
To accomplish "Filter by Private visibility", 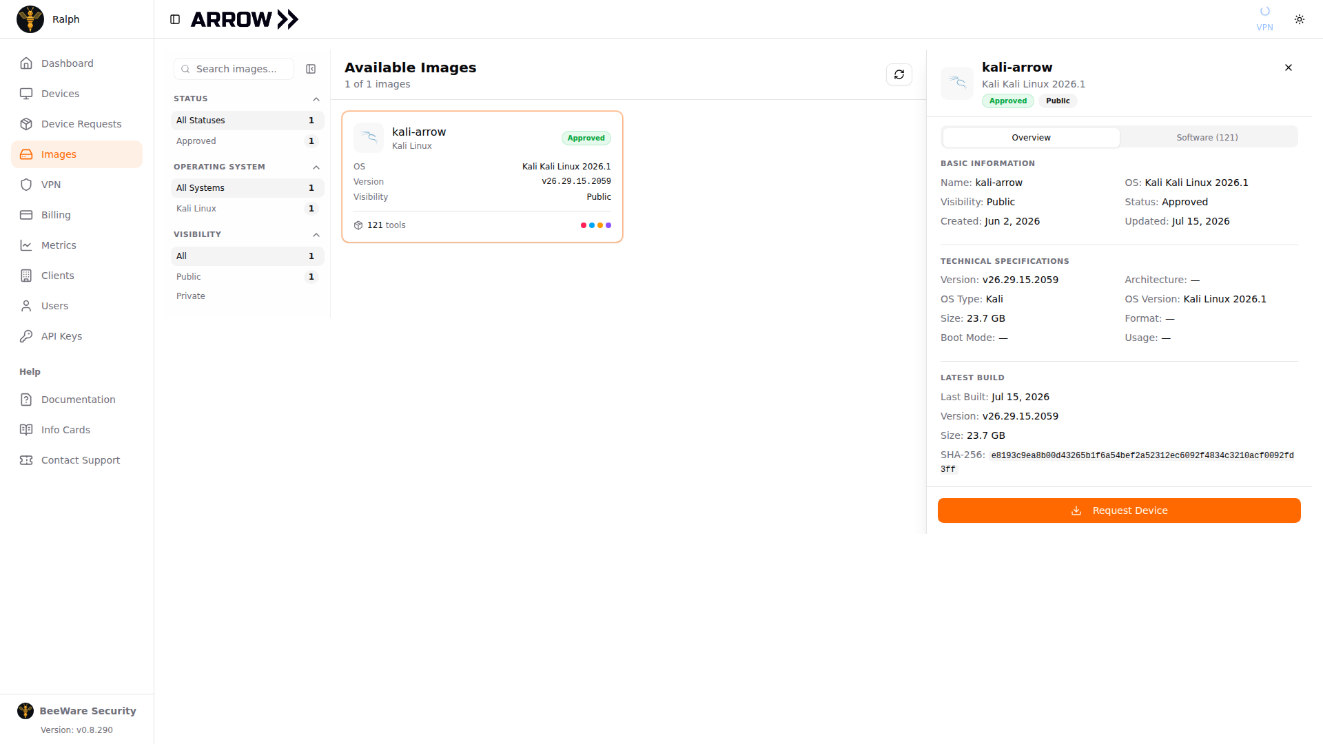I will (247, 296).
